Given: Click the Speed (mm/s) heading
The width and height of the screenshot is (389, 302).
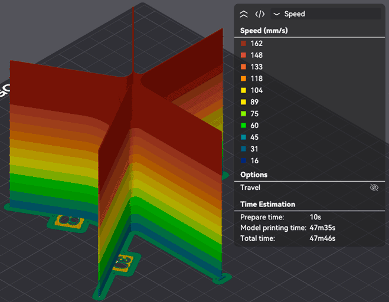Looking at the screenshot, I should pos(264,31).
